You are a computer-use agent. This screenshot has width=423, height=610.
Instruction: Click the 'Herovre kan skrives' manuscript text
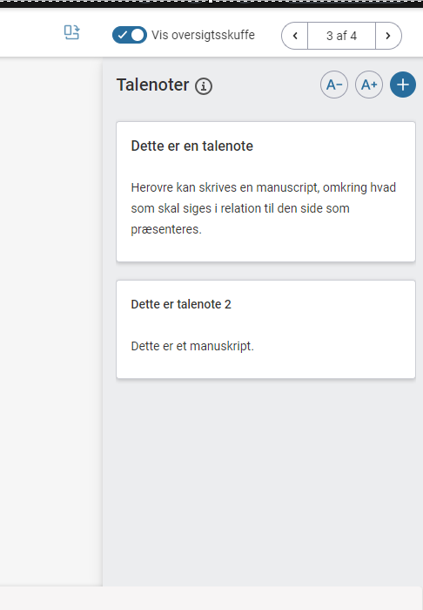(x=264, y=208)
